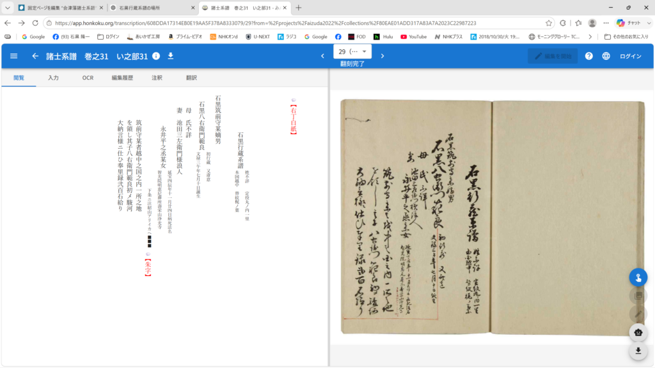Viewport: 655px width, 368px height.
Task: Open the info icon next to い之部31
Action: tap(156, 56)
